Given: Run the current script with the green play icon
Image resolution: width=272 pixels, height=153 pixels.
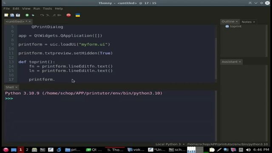Looking at the screenshot, I should (27, 15).
